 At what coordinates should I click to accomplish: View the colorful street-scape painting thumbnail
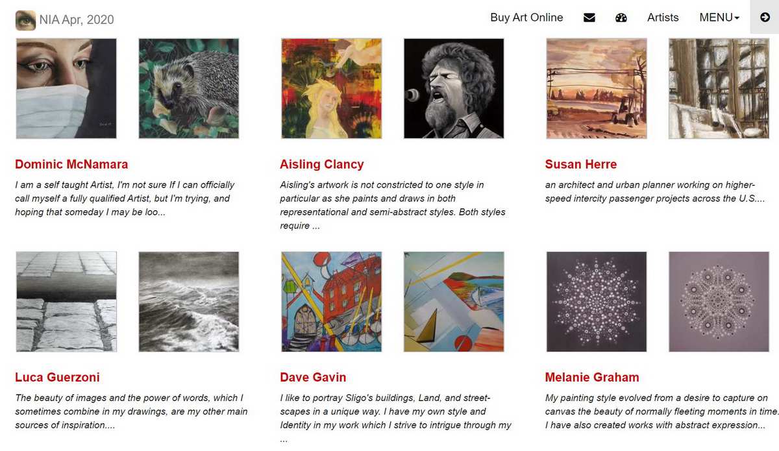click(332, 301)
